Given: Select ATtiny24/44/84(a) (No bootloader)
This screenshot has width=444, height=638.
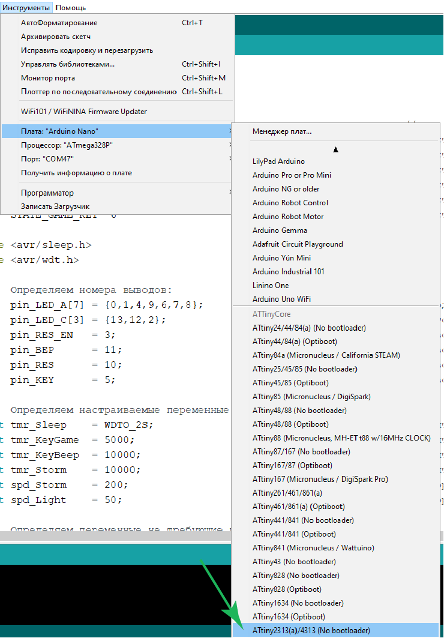Looking at the screenshot, I should click(336, 328).
